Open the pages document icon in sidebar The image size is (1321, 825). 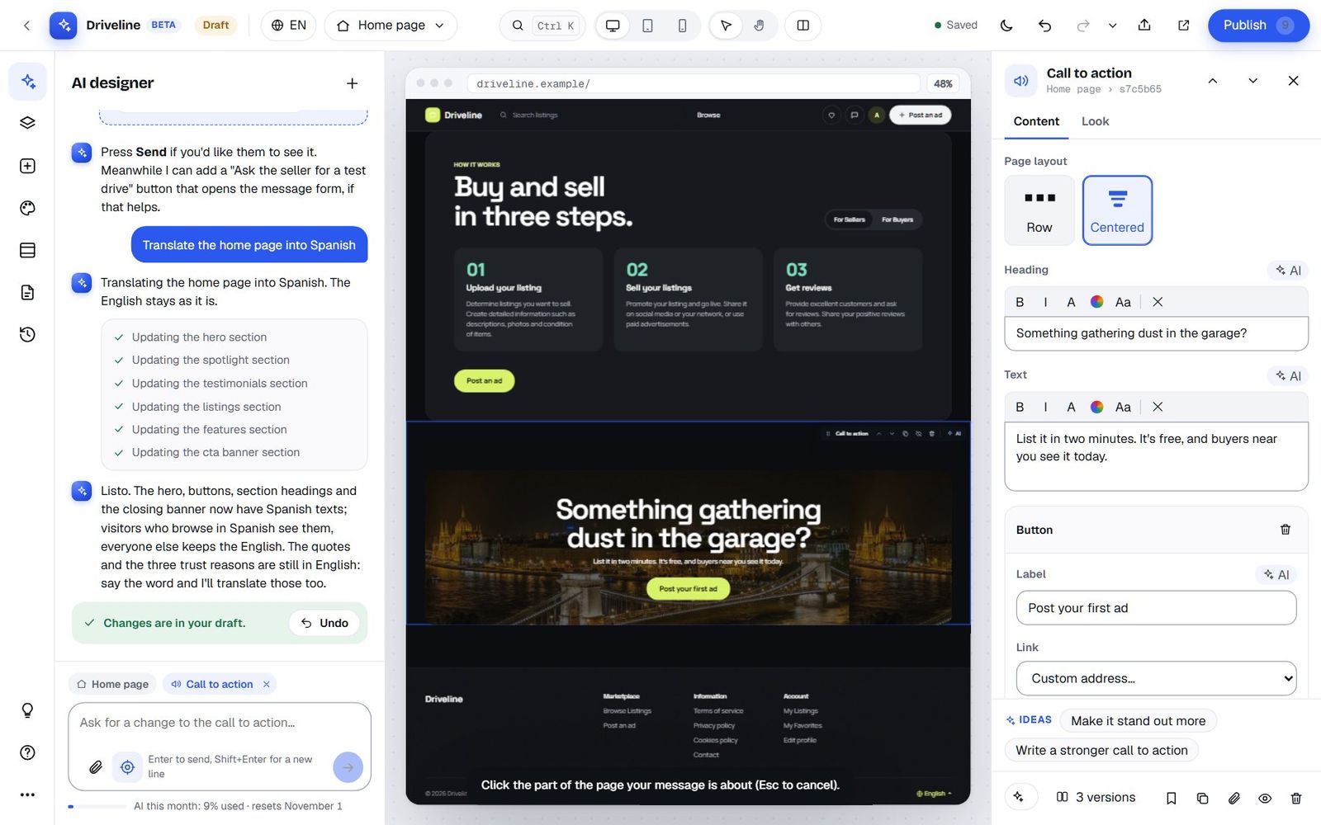point(27,292)
